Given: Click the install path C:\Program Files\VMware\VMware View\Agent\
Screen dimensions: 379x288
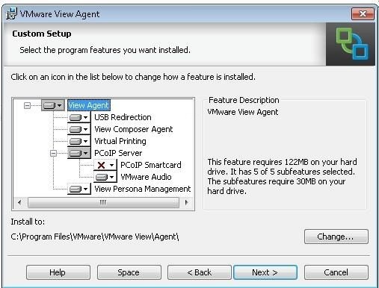Looking at the screenshot, I should (x=95, y=237).
